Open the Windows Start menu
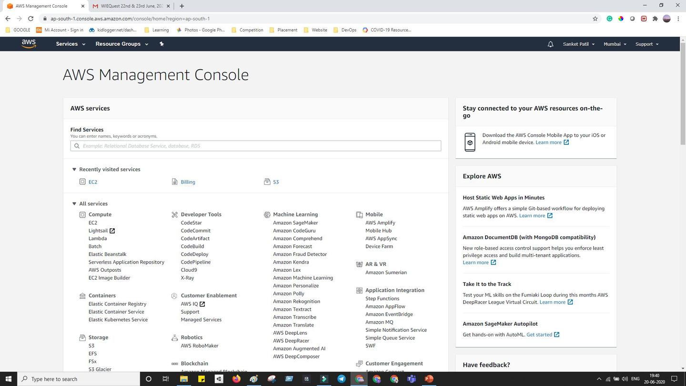Screen dimensions: 686x386 (8, 379)
